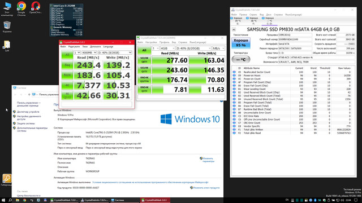Open 4GiB size dropdown in CrystalDiskMark 7
The width and height of the screenshot is (362, 203).
(167, 48)
